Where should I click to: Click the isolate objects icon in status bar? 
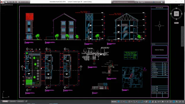[x=177, y=102]
